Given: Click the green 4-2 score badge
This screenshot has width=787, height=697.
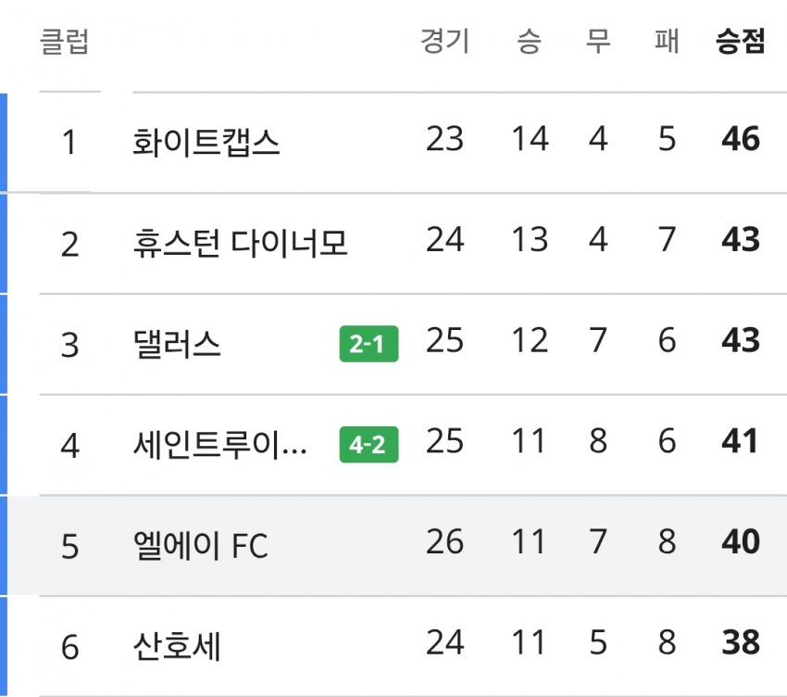Looking at the screenshot, I should tap(369, 444).
